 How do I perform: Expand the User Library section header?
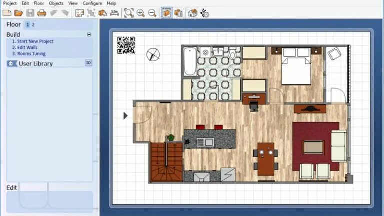click(x=35, y=64)
